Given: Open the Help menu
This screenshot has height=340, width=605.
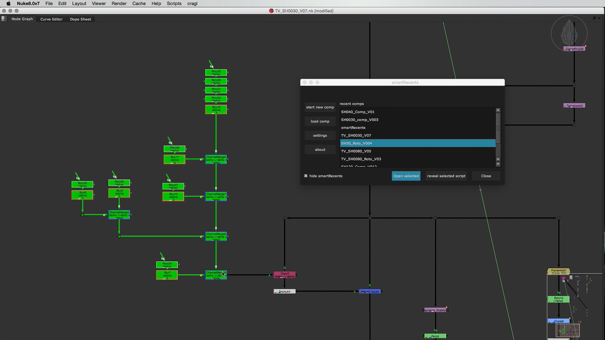Looking at the screenshot, I should [156, 3].
